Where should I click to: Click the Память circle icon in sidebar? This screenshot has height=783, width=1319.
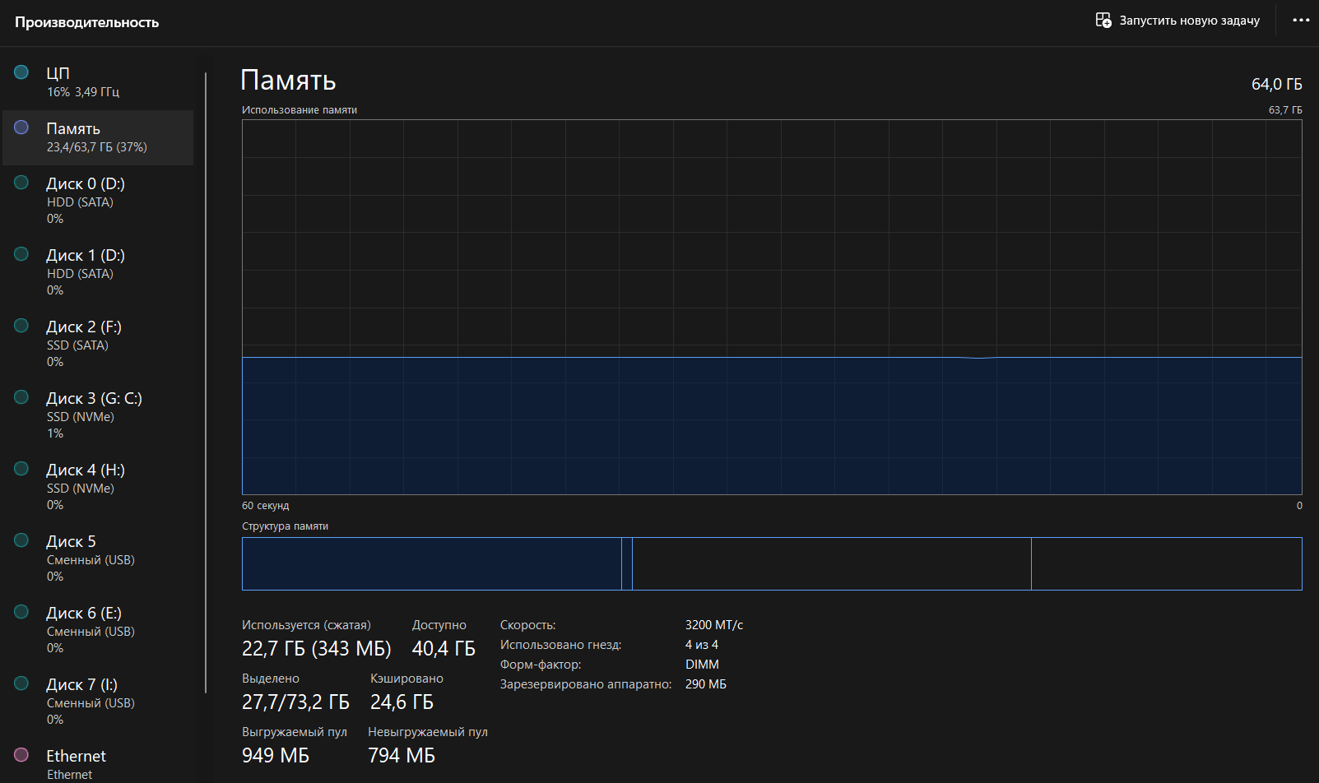pos(21,127)
